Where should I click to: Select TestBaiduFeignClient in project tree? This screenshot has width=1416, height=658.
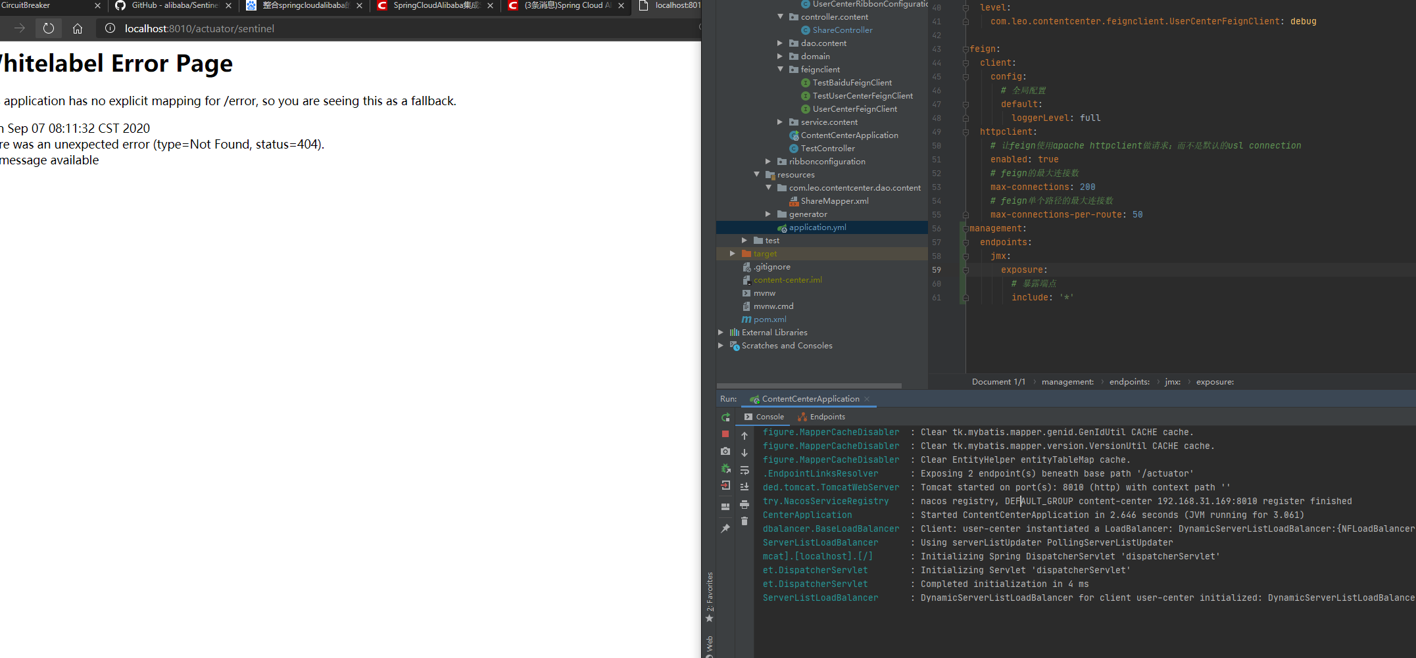852,82
